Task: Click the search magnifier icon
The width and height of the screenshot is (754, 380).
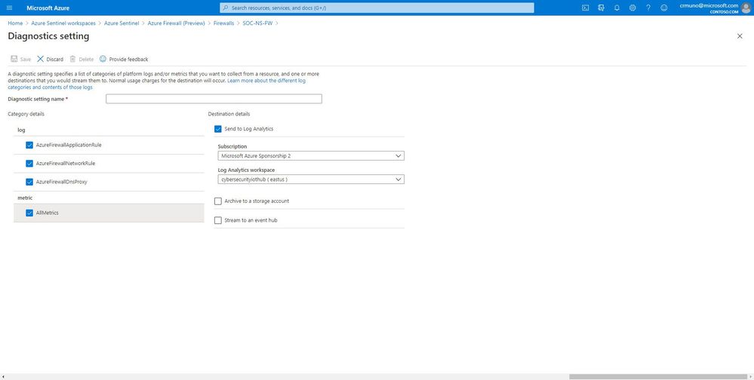Action: 226,8
